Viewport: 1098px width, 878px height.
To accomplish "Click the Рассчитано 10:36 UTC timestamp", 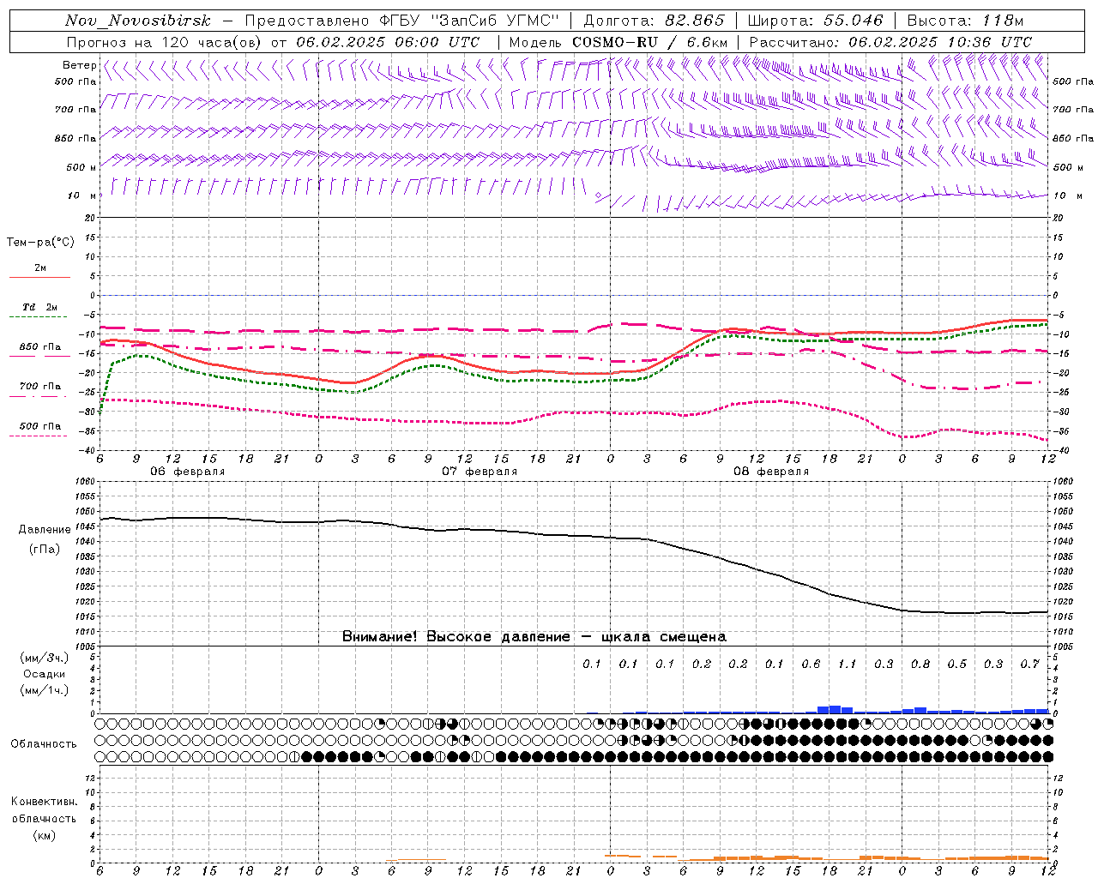I will tap(890, 42).
